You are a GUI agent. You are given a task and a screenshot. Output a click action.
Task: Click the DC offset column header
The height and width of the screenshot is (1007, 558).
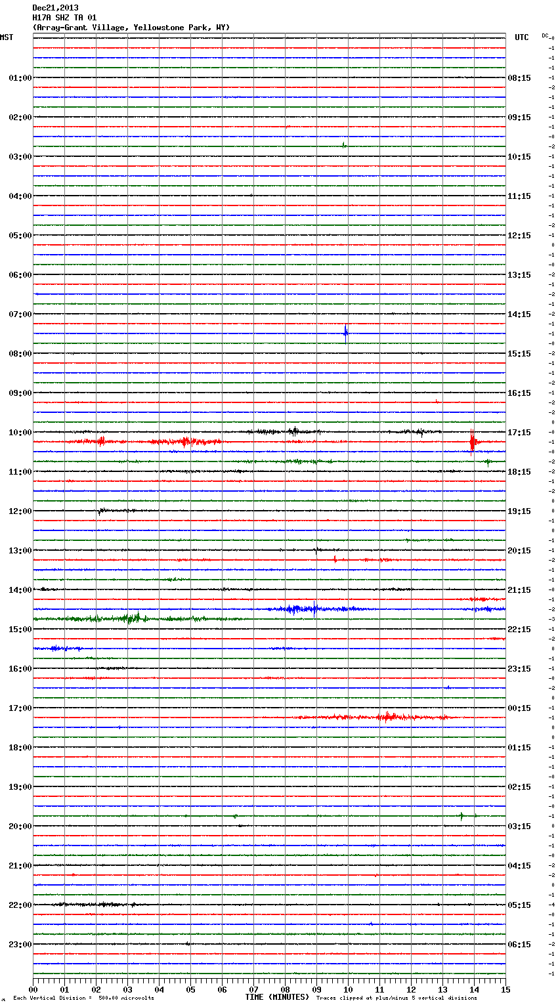pos(546,35)
